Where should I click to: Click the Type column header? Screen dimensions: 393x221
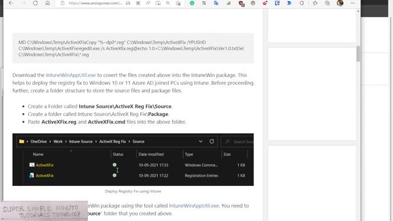point(189,154)
